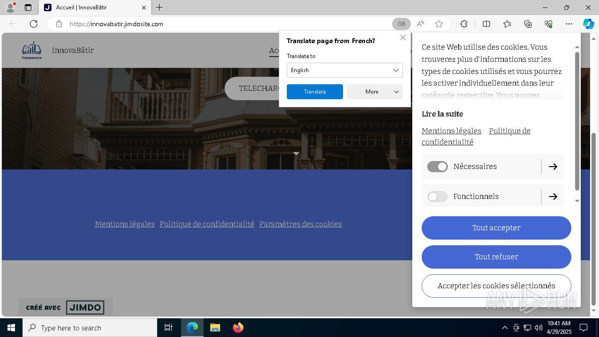Enable the Fonctionnels cookies switch
599x337 pixels.
(x=438, y=197)
